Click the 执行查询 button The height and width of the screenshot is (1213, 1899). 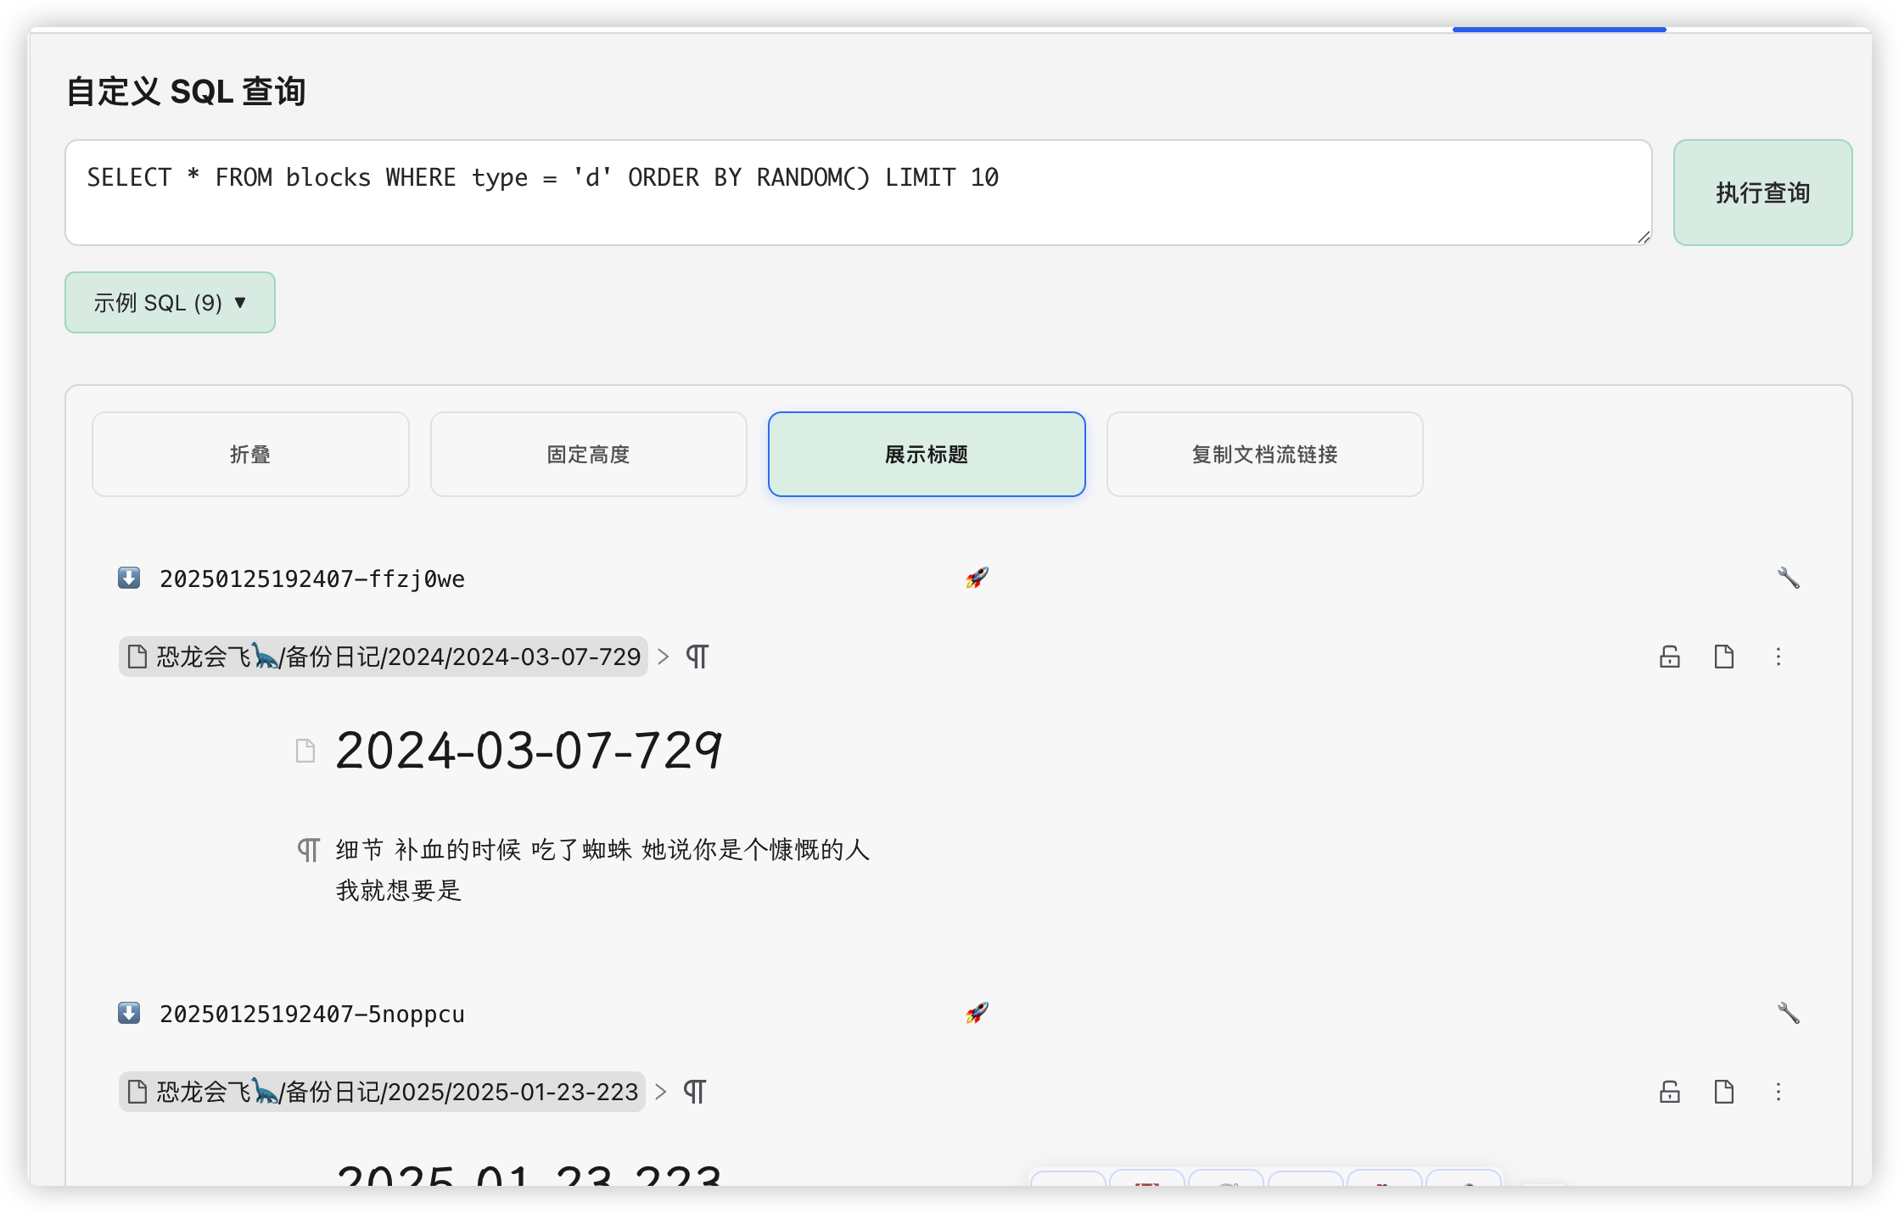point(1762,193)
